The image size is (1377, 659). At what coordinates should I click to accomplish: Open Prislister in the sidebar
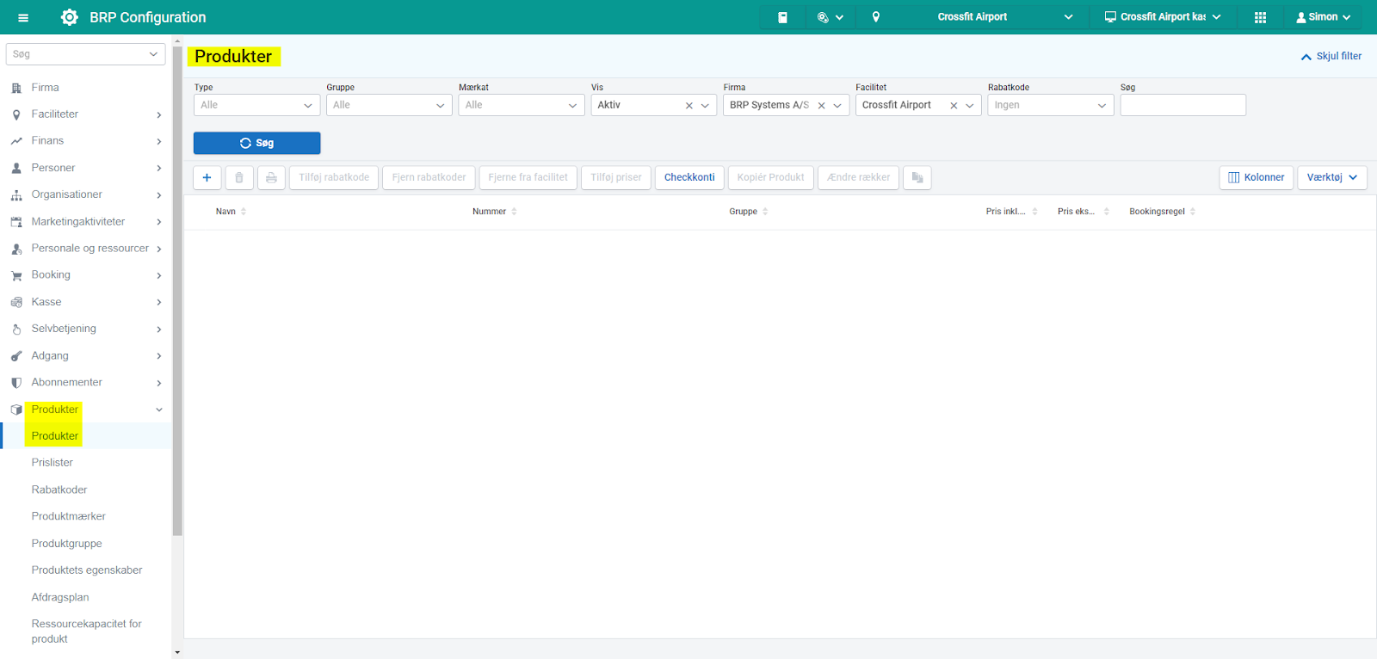(52, 463)
